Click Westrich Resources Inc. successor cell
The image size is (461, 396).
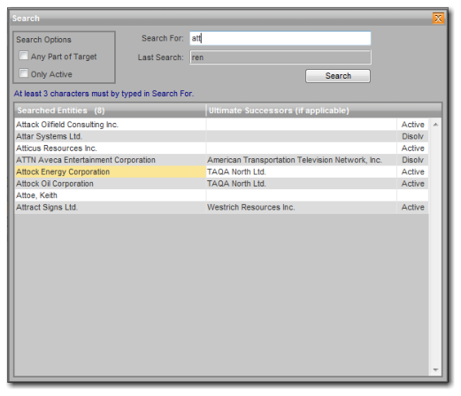[x=301, y=207]
